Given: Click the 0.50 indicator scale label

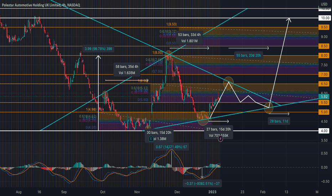Looking at the screenshot, I should click(x=324, y=153).
